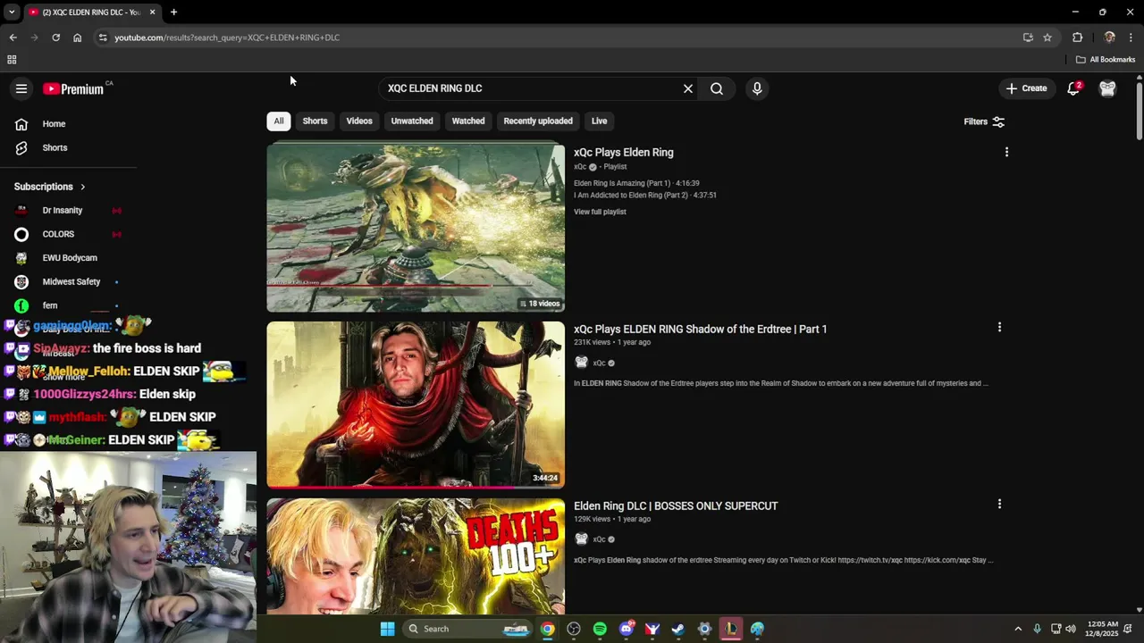Reload the page

point(55,38)
